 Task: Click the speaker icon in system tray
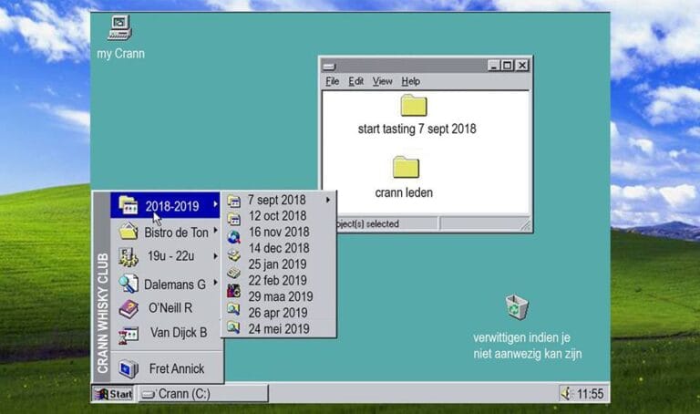567,393
